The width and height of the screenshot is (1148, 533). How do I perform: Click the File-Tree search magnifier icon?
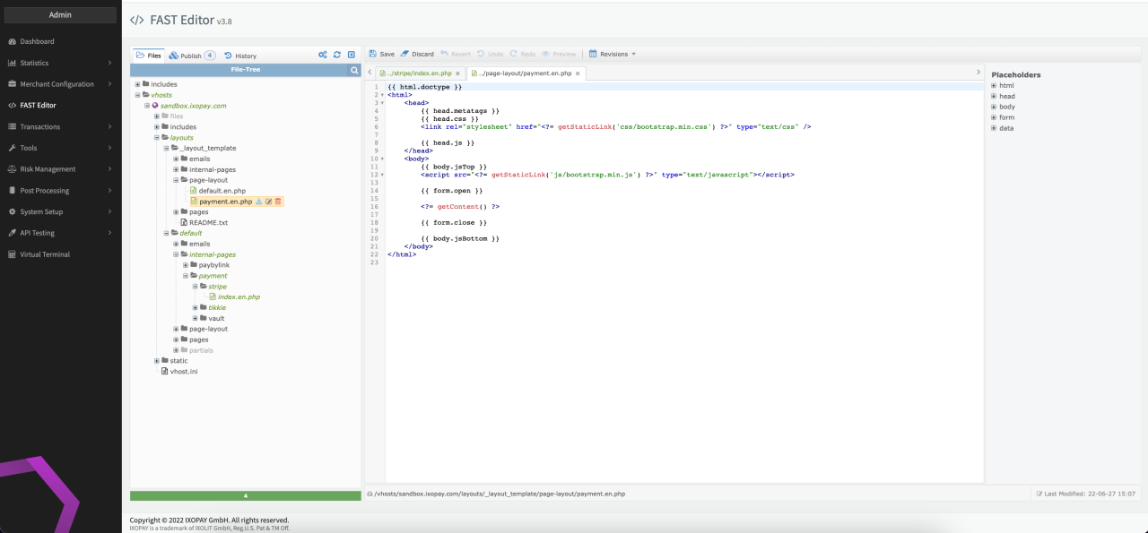click(x=354, y=70)
